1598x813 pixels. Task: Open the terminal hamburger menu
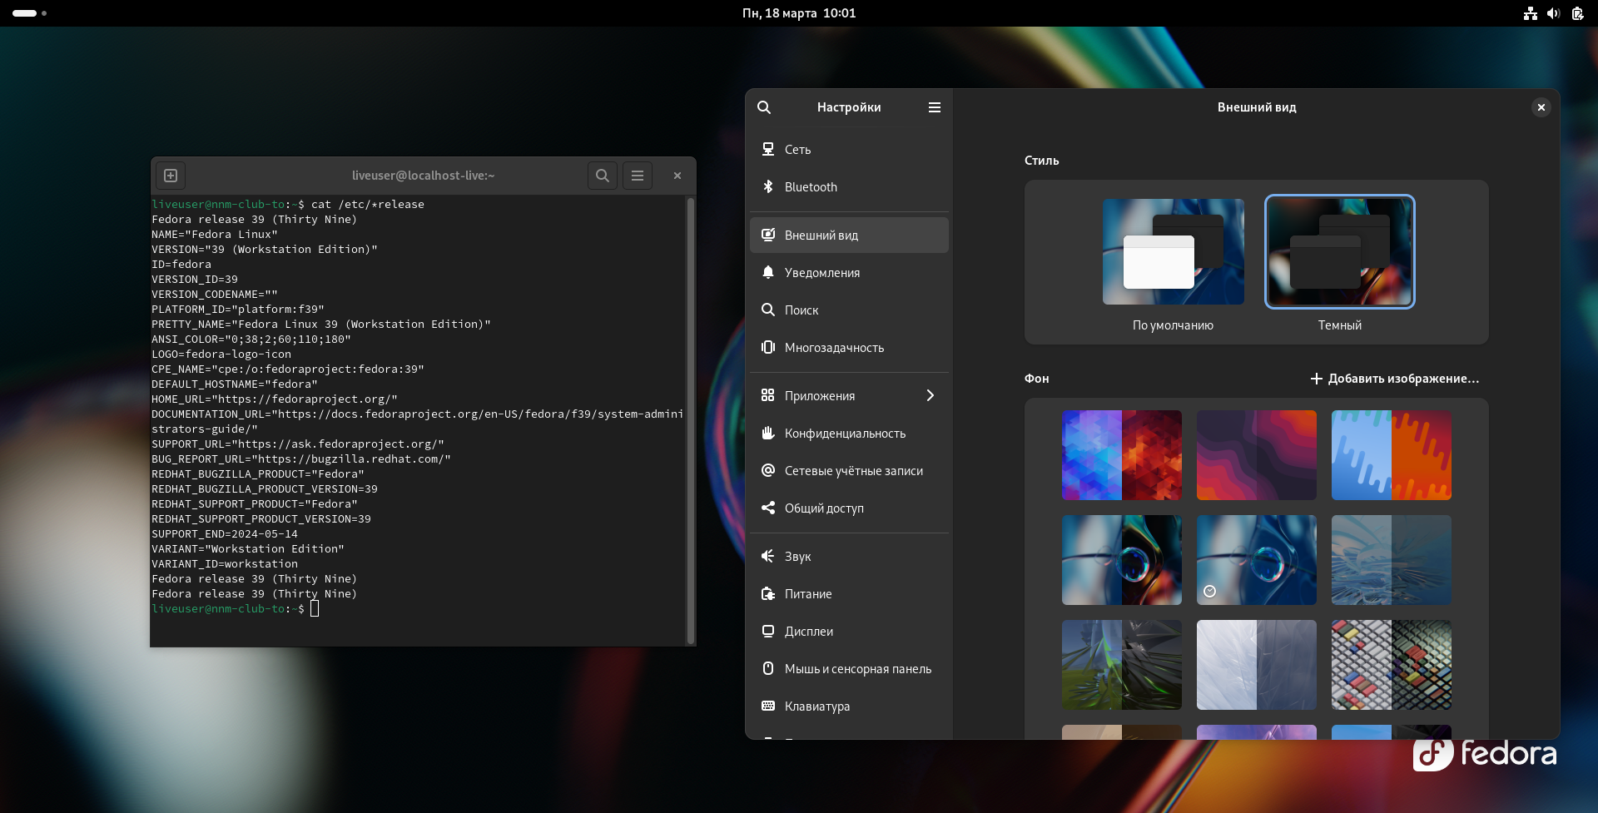point(638,176)
